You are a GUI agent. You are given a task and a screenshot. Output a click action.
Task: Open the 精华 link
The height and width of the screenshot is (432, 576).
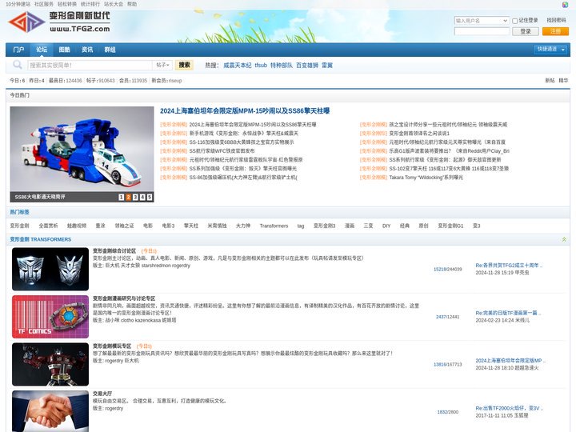click(563, 81)
